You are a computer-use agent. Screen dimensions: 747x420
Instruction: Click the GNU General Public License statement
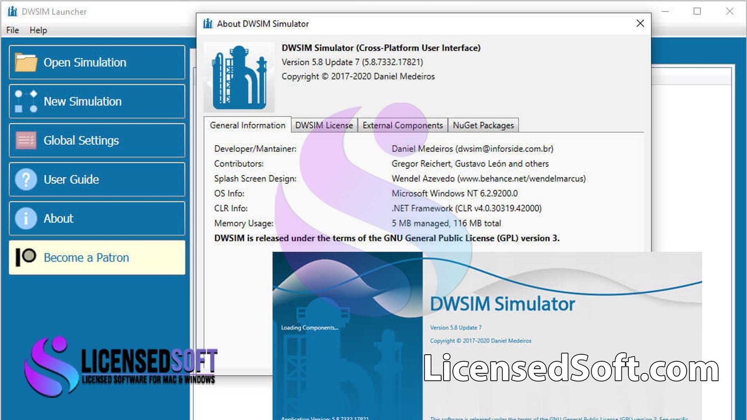point(387,238)
